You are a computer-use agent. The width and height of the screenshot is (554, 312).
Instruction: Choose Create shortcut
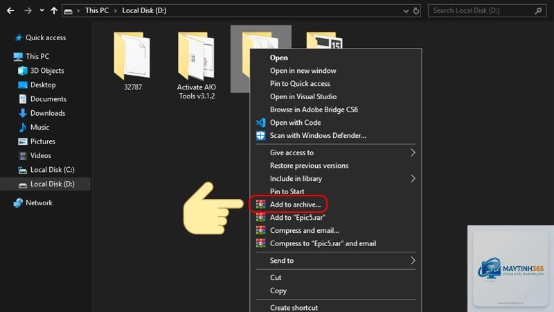(294, 307)
